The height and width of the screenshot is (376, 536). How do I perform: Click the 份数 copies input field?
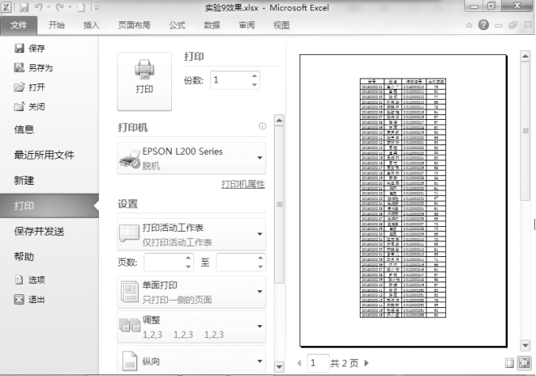(231, 80)
